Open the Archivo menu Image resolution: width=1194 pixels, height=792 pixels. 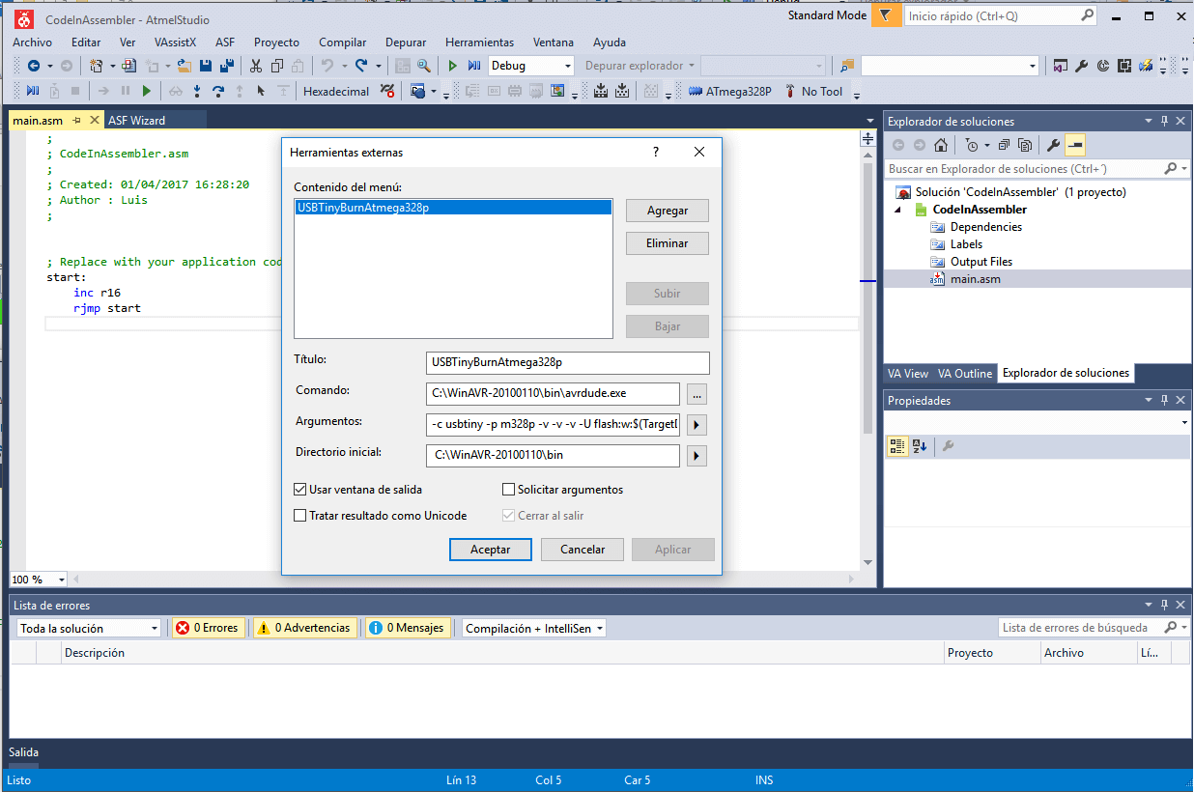point(32,42)
